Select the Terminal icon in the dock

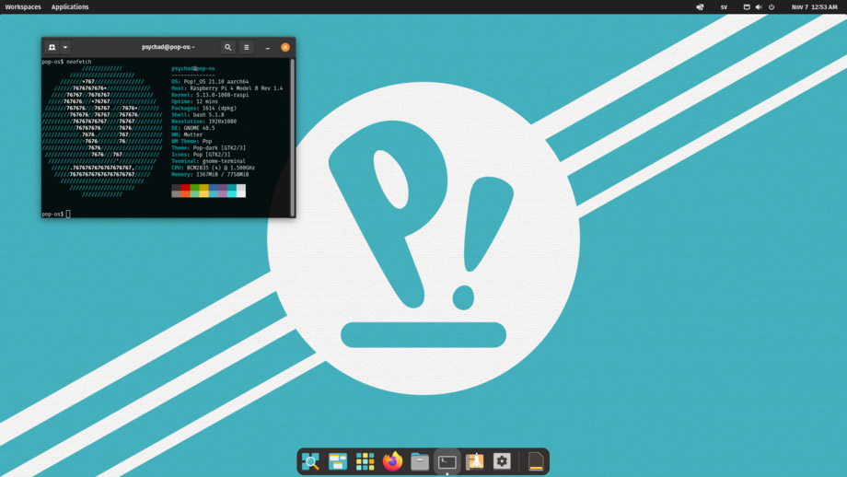pos(447,461)
